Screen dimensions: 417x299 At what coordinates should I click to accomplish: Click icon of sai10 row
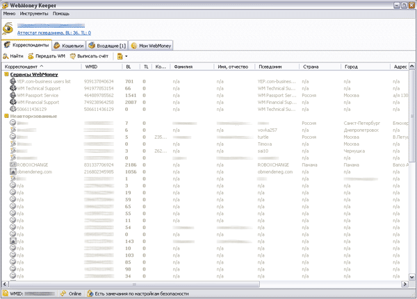(x=13, y=151)
